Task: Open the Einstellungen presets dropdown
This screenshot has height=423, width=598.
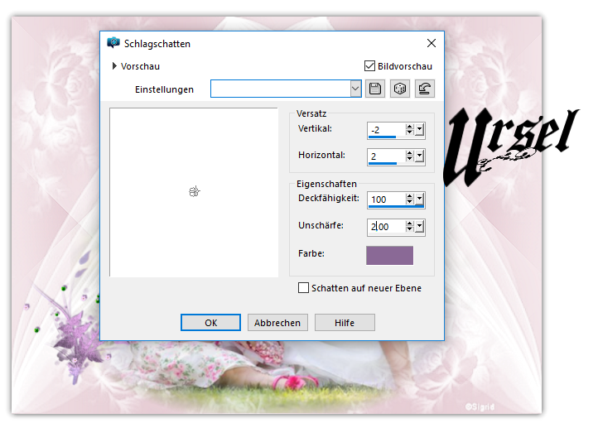Action: pyautogui.click(x=356, y=89)
